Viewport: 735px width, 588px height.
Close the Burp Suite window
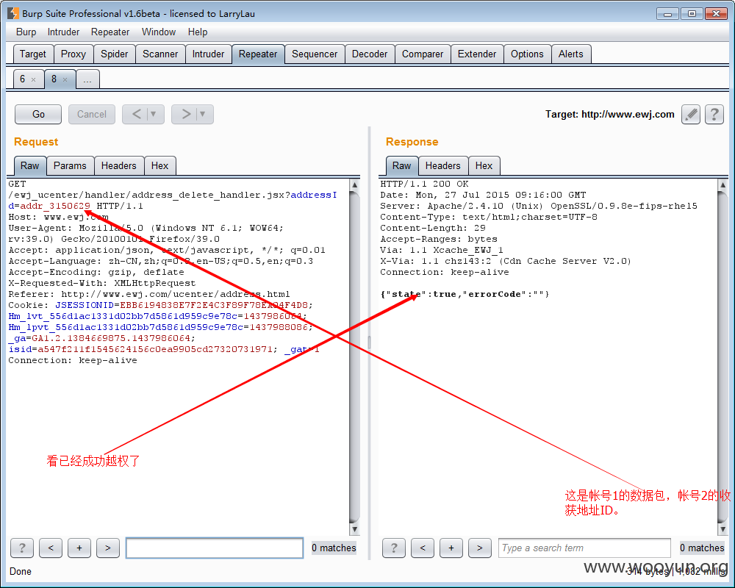coord(716,14)
